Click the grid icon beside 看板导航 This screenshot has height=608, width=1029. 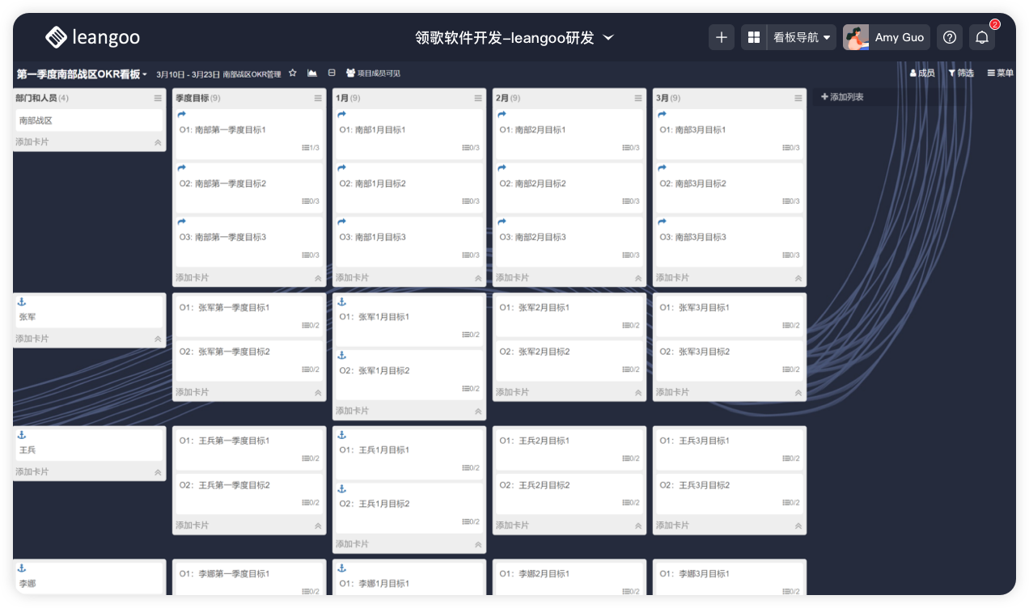753,37
